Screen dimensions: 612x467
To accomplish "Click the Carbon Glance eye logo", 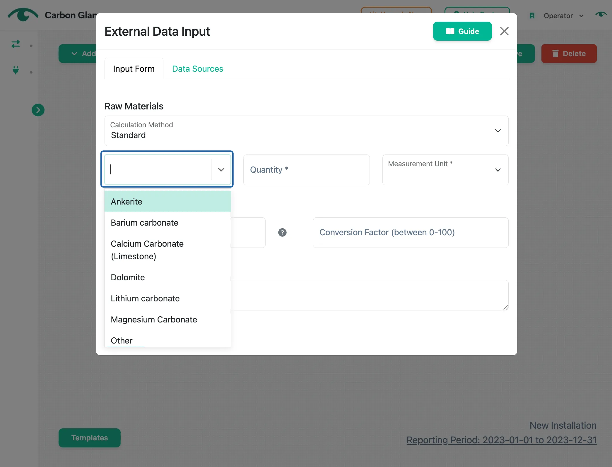I will tap(23, 15).
